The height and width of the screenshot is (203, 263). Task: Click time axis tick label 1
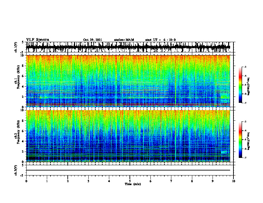(x=47, y=181)
